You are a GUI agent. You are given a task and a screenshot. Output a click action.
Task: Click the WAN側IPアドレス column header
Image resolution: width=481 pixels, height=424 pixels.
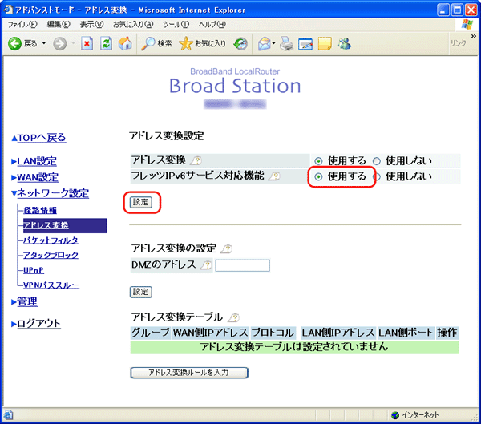click(210, 333)
